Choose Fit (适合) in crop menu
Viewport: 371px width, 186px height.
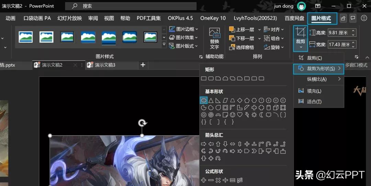pyautogui.click(x=318, y=102)
